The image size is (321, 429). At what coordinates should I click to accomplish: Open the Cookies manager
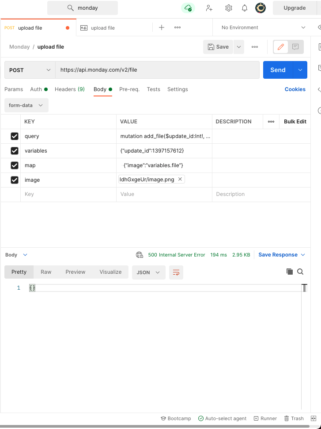295,89
